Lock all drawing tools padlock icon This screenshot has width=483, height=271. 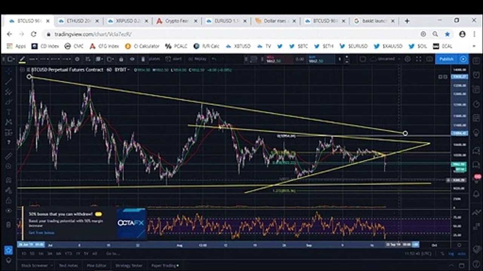click(x=121, y=59)
